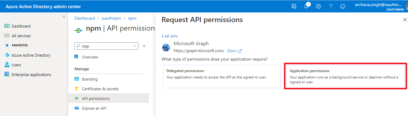Click the oauthnpm breadcrumb link
The height and width of the screenshot is (116, 408).
coord(112,18)
